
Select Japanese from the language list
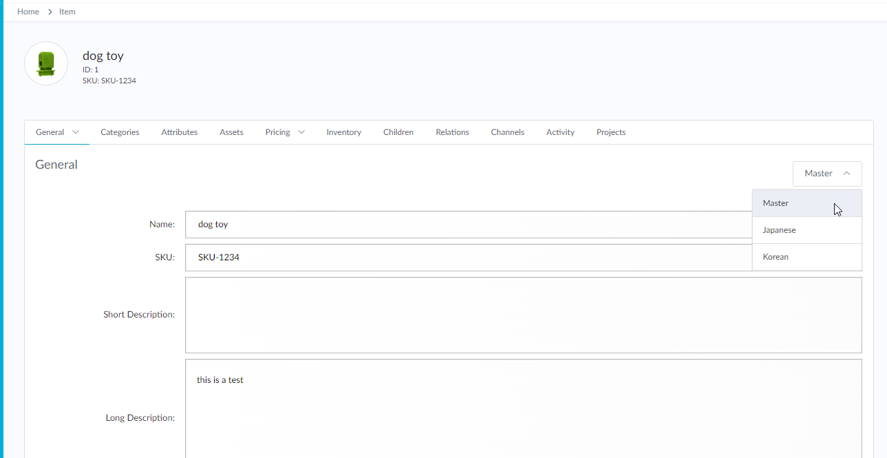point(779,230)
